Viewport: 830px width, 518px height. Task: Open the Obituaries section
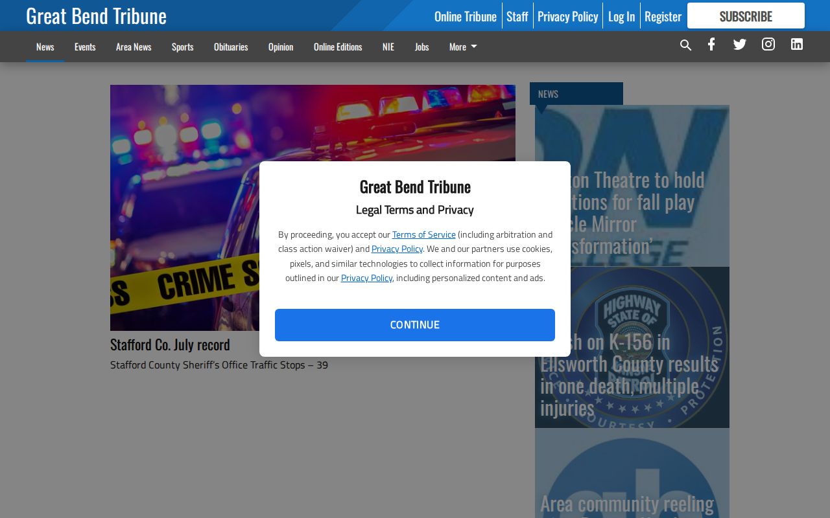coord(231,47)
